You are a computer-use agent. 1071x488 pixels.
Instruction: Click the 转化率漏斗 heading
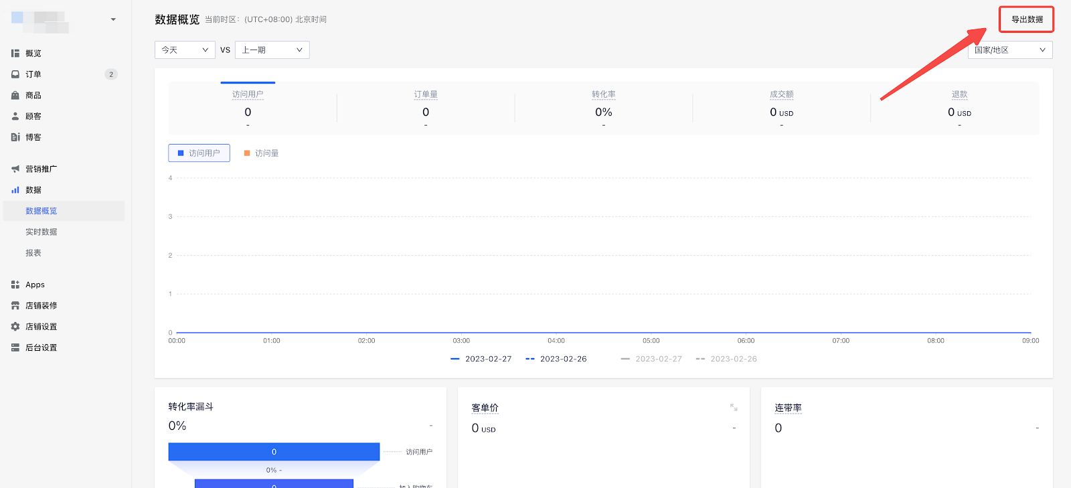click(191, 406)
